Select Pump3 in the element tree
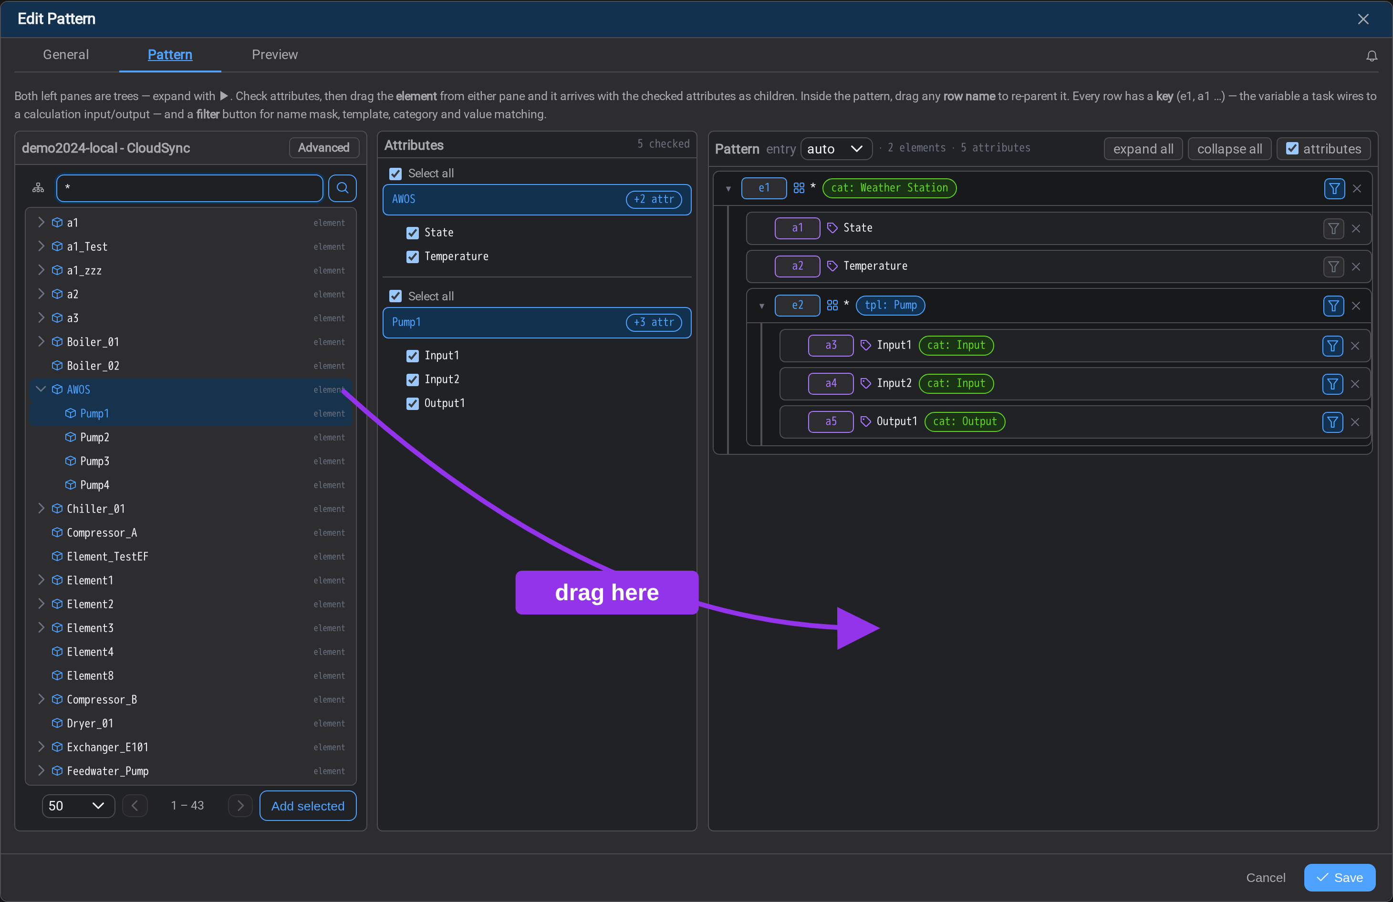This screenshot has width=1393, height=902. [x=191, y=461]
